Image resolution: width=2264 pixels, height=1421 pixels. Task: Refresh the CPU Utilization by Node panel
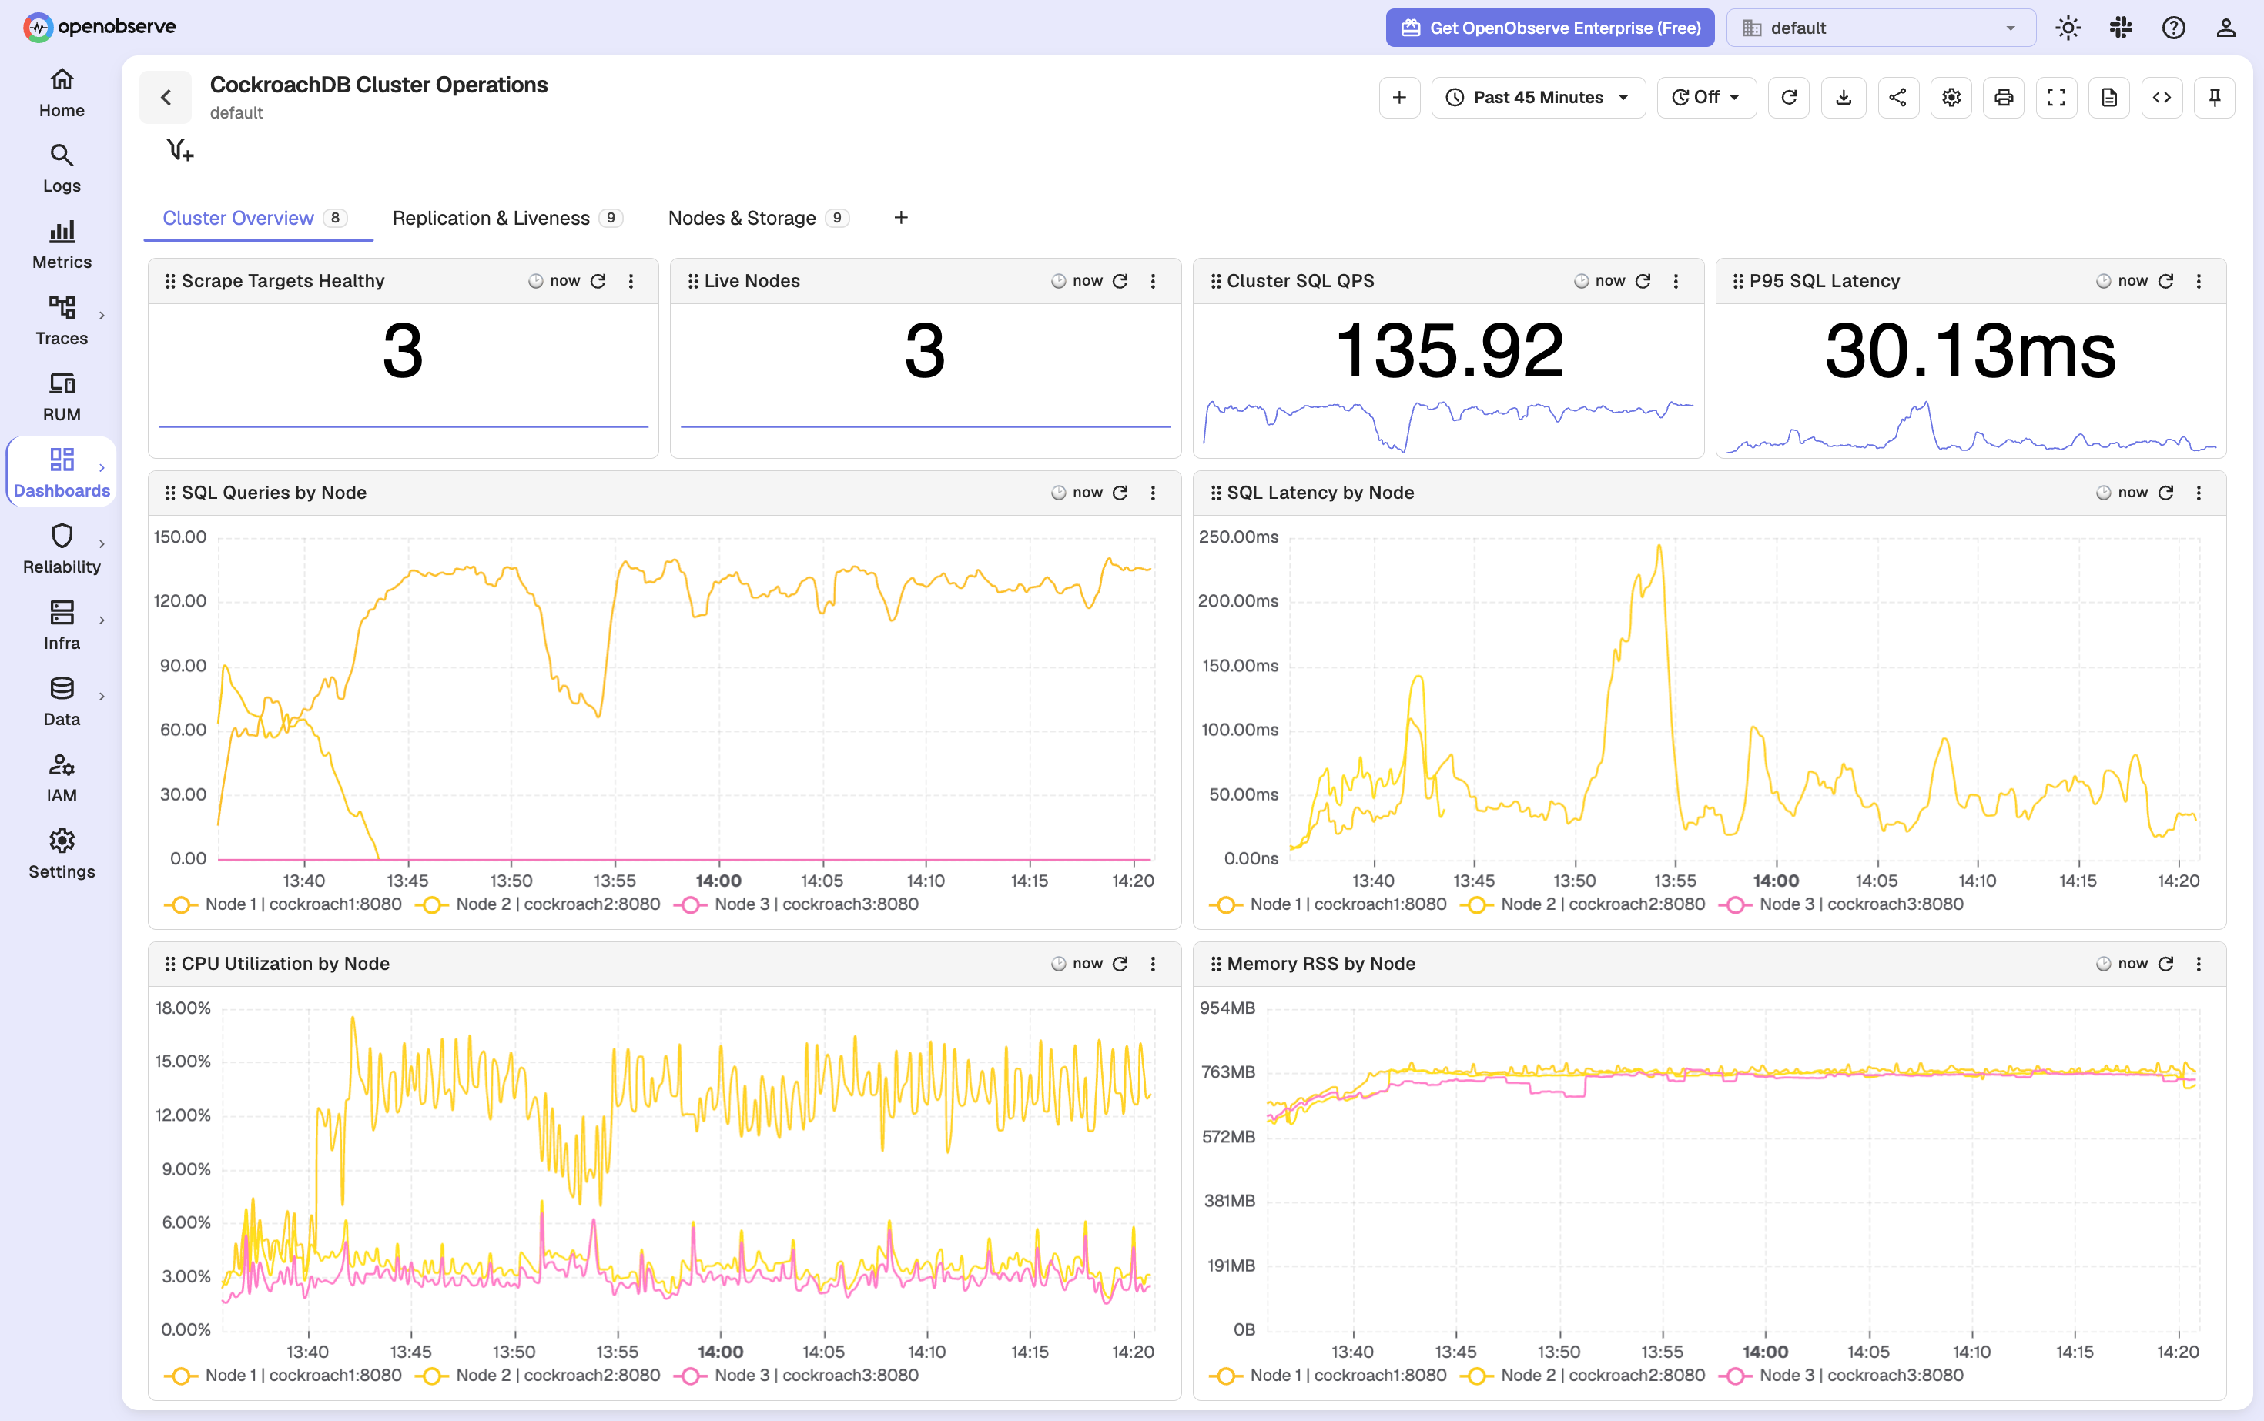[x=1120, y=963]
